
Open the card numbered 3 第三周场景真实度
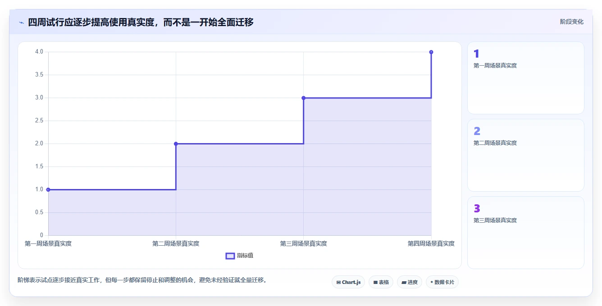coord(526,233)
